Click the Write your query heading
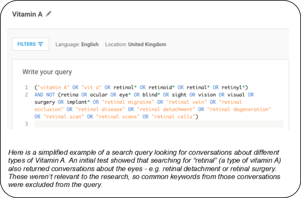Viewport: 301px width, 198px height. [x=47, y=72]
